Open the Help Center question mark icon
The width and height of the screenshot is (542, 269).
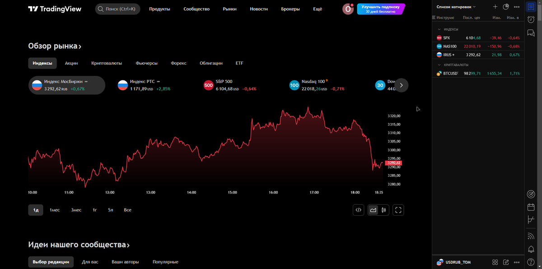[531, 262]
